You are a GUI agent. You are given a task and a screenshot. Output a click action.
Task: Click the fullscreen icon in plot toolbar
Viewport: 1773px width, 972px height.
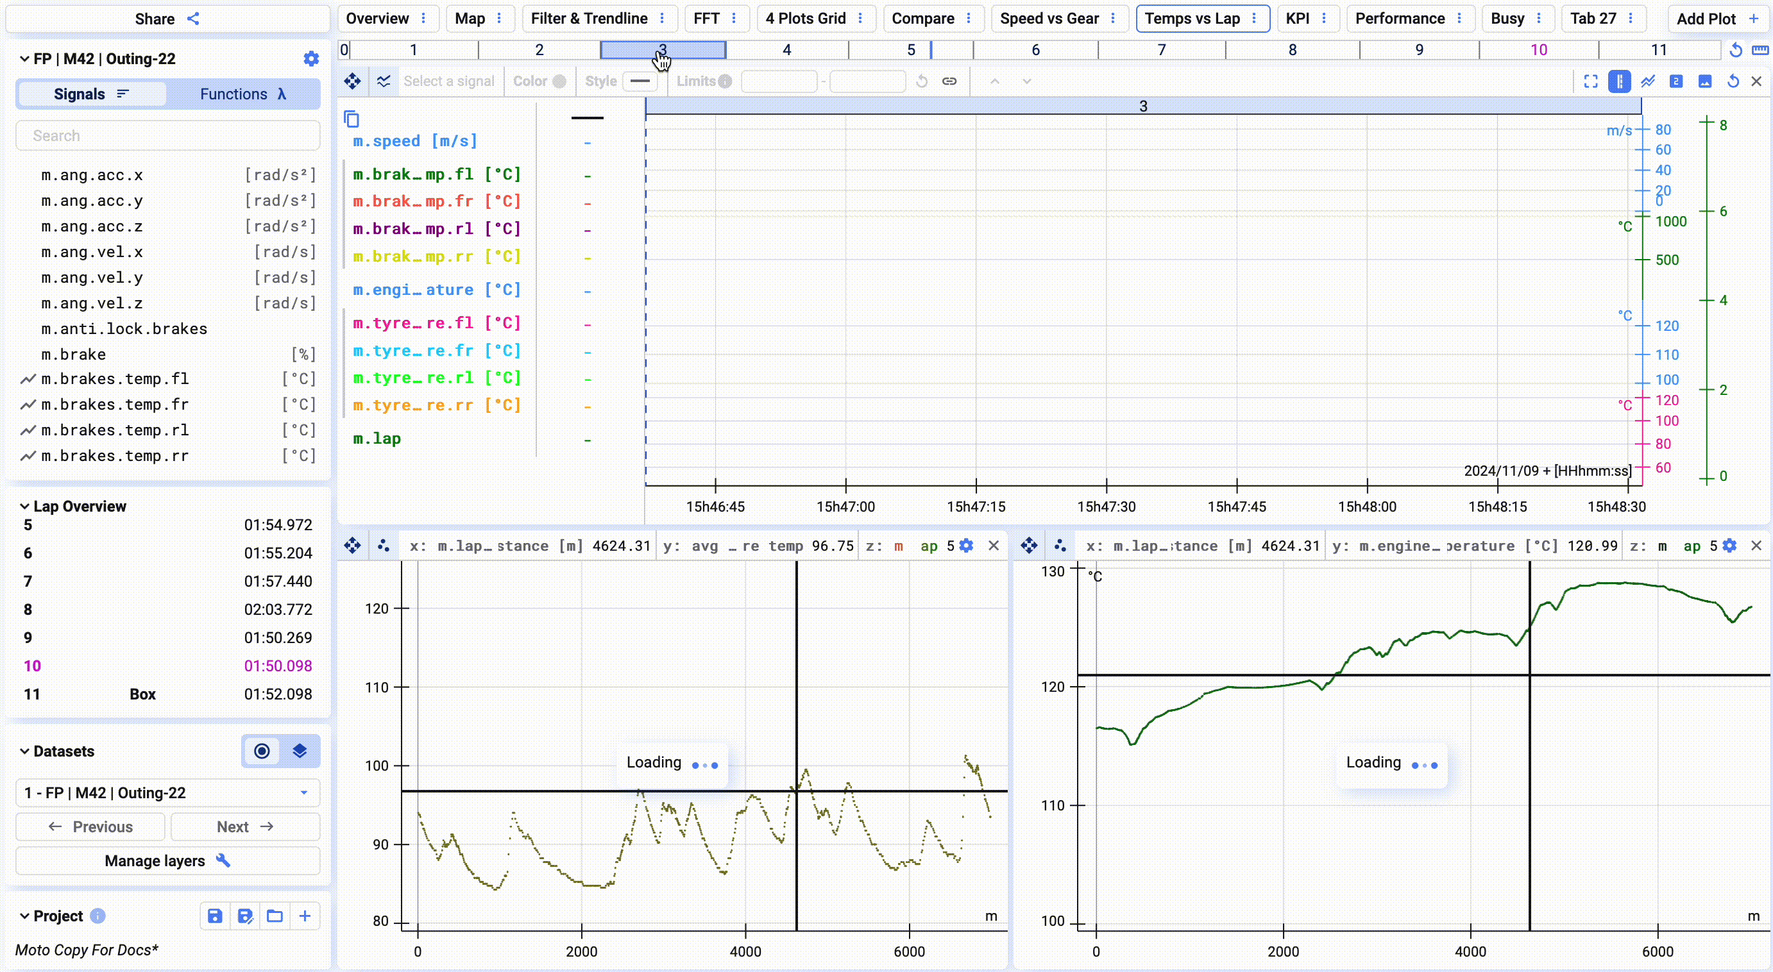(1591, 81)
